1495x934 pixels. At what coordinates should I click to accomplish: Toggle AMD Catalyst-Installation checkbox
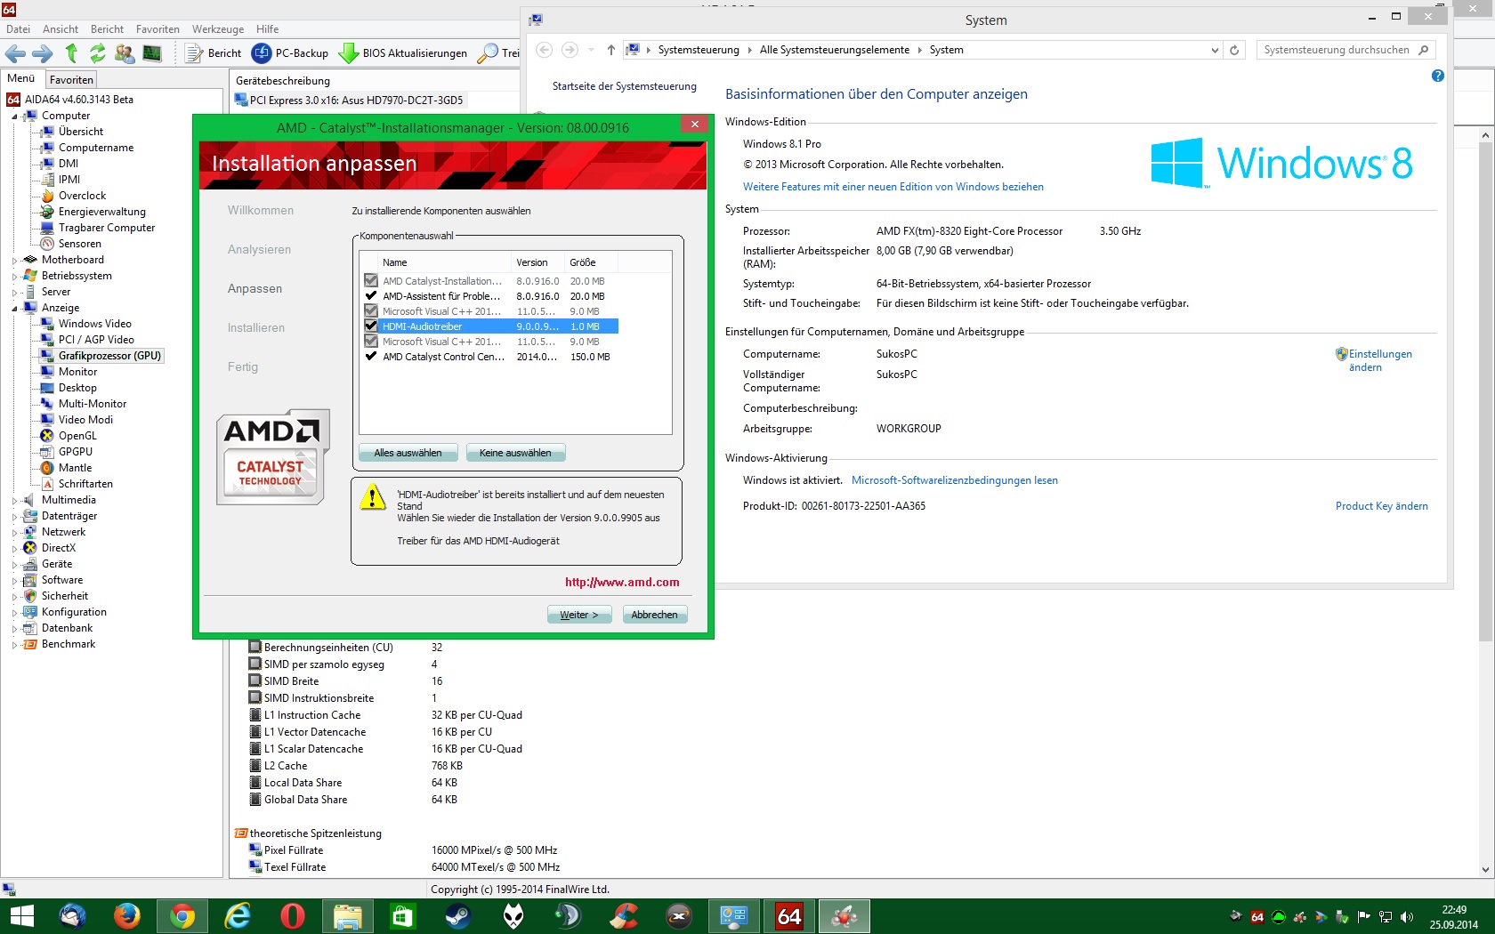click(371, 281)
